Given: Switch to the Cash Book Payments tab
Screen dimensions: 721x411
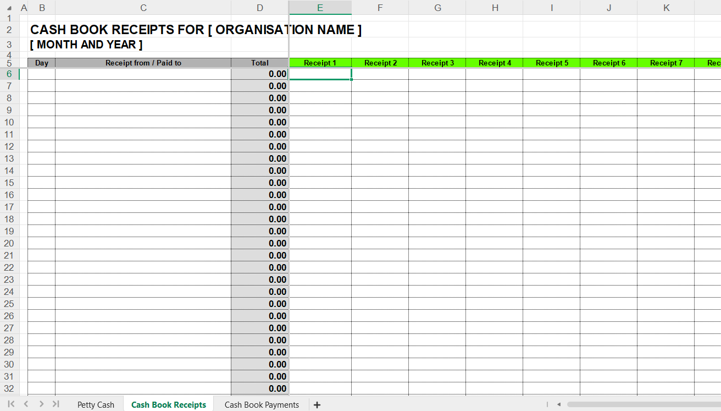Looking at the screenshot, I should tap(262, 405).
